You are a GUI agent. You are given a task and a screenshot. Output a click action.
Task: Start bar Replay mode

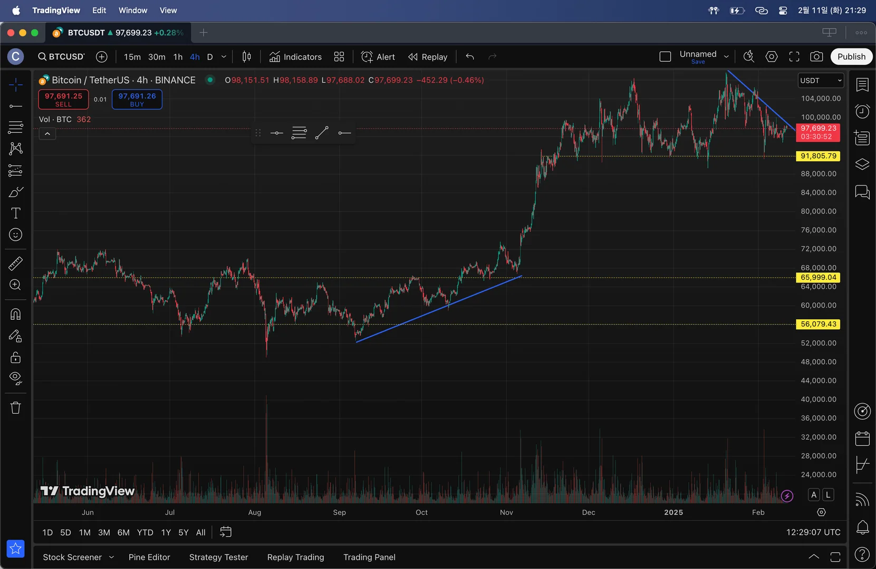(x=428, y=57)
